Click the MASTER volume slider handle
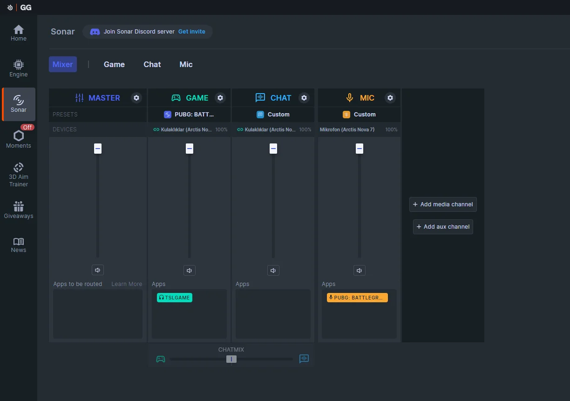Image resolution: width=570 pixels, height=401 pixels. [98, 149]
